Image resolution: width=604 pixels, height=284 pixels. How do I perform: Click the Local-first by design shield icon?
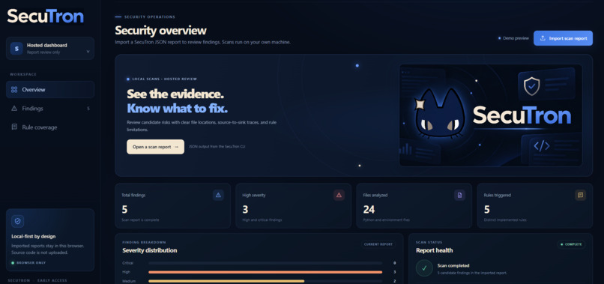[x=18, y=221]
